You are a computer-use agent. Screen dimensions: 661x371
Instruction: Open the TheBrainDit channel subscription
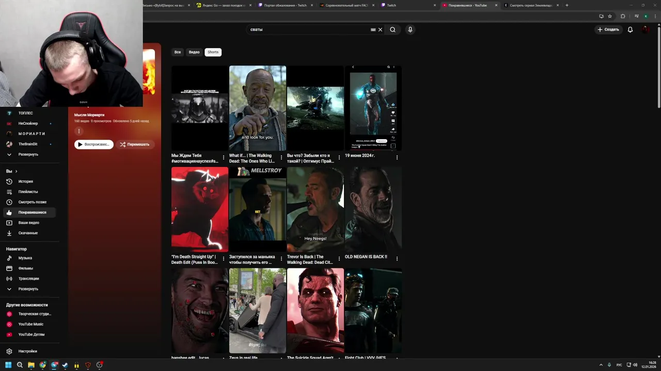(29, 144)
